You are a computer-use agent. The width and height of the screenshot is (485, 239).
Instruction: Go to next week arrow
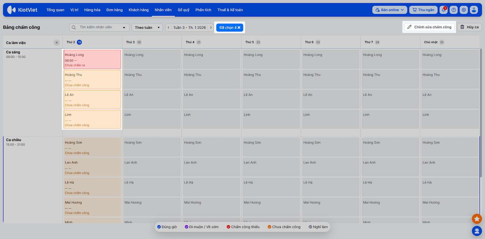click(x=211, y=28)
